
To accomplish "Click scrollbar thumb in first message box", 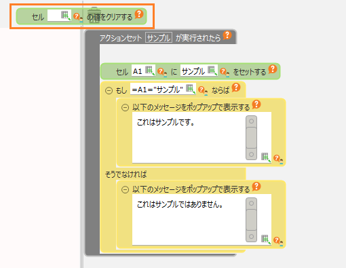I will pos(251,138).
